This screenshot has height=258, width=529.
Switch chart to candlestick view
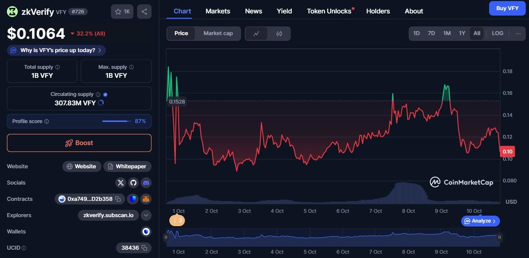pyautogui.click(x=279, y=34)
